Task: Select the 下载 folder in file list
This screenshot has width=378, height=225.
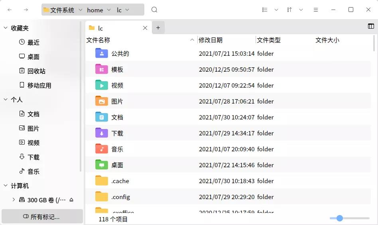Action: coord(228,133)
